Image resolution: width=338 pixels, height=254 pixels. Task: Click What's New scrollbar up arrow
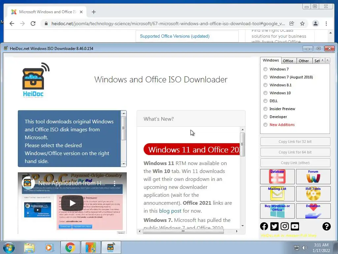243,130
